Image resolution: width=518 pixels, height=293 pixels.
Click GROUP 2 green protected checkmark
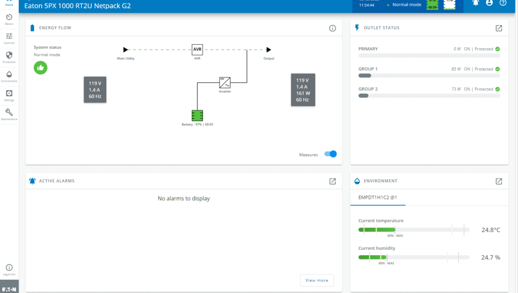pos(498,89)
